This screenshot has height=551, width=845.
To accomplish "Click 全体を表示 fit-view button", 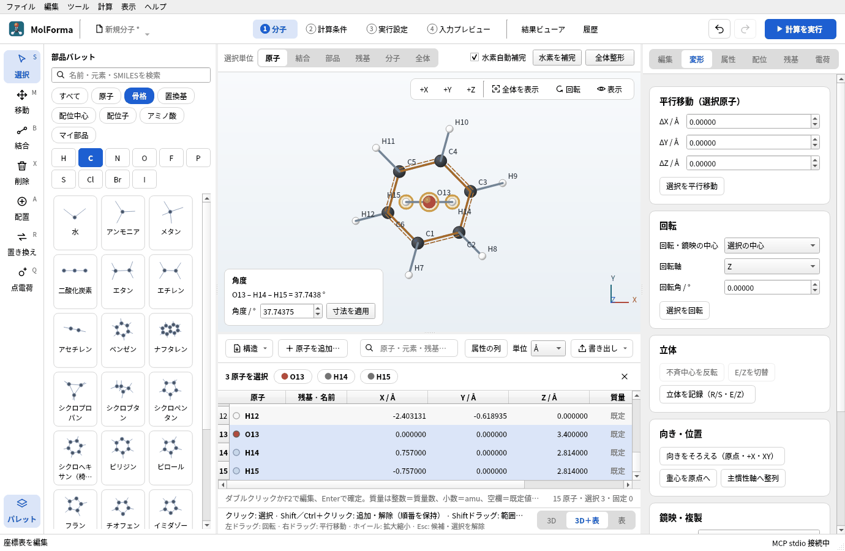I will 516,89.
